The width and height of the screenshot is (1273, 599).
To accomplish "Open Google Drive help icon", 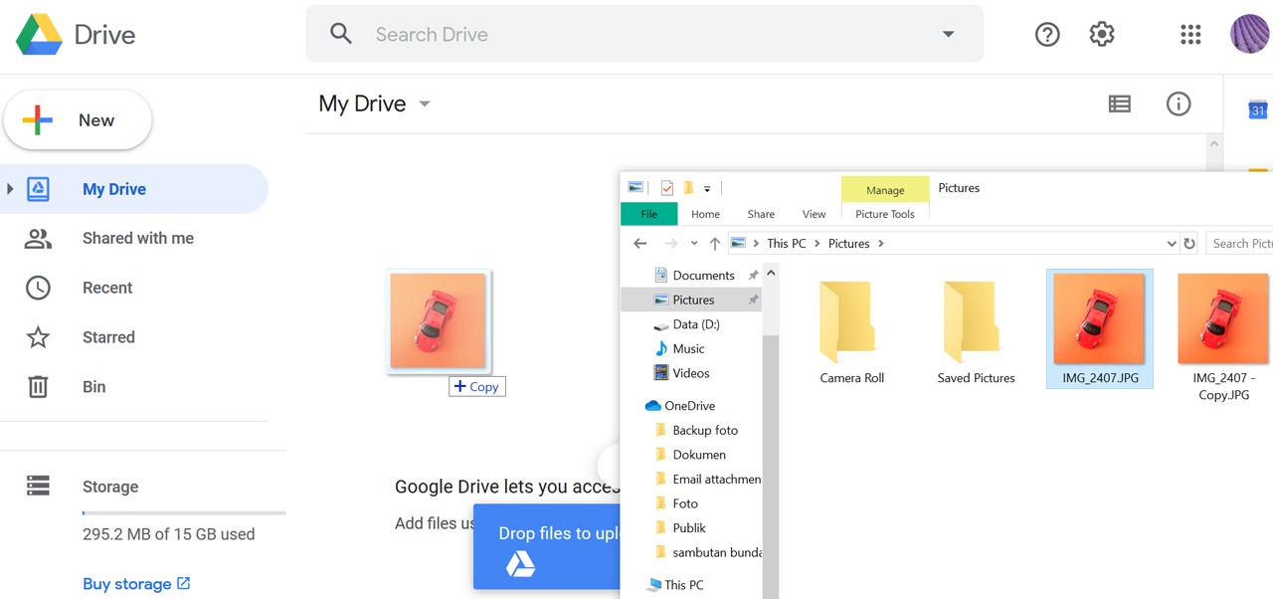I will pos(1047,35).
